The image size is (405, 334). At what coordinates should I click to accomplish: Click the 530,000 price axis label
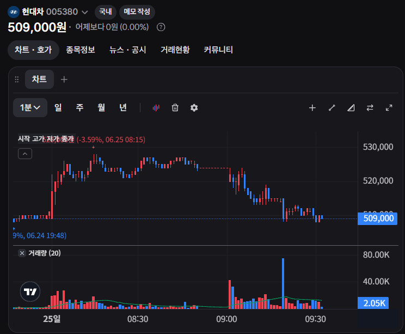pos(378,147)
